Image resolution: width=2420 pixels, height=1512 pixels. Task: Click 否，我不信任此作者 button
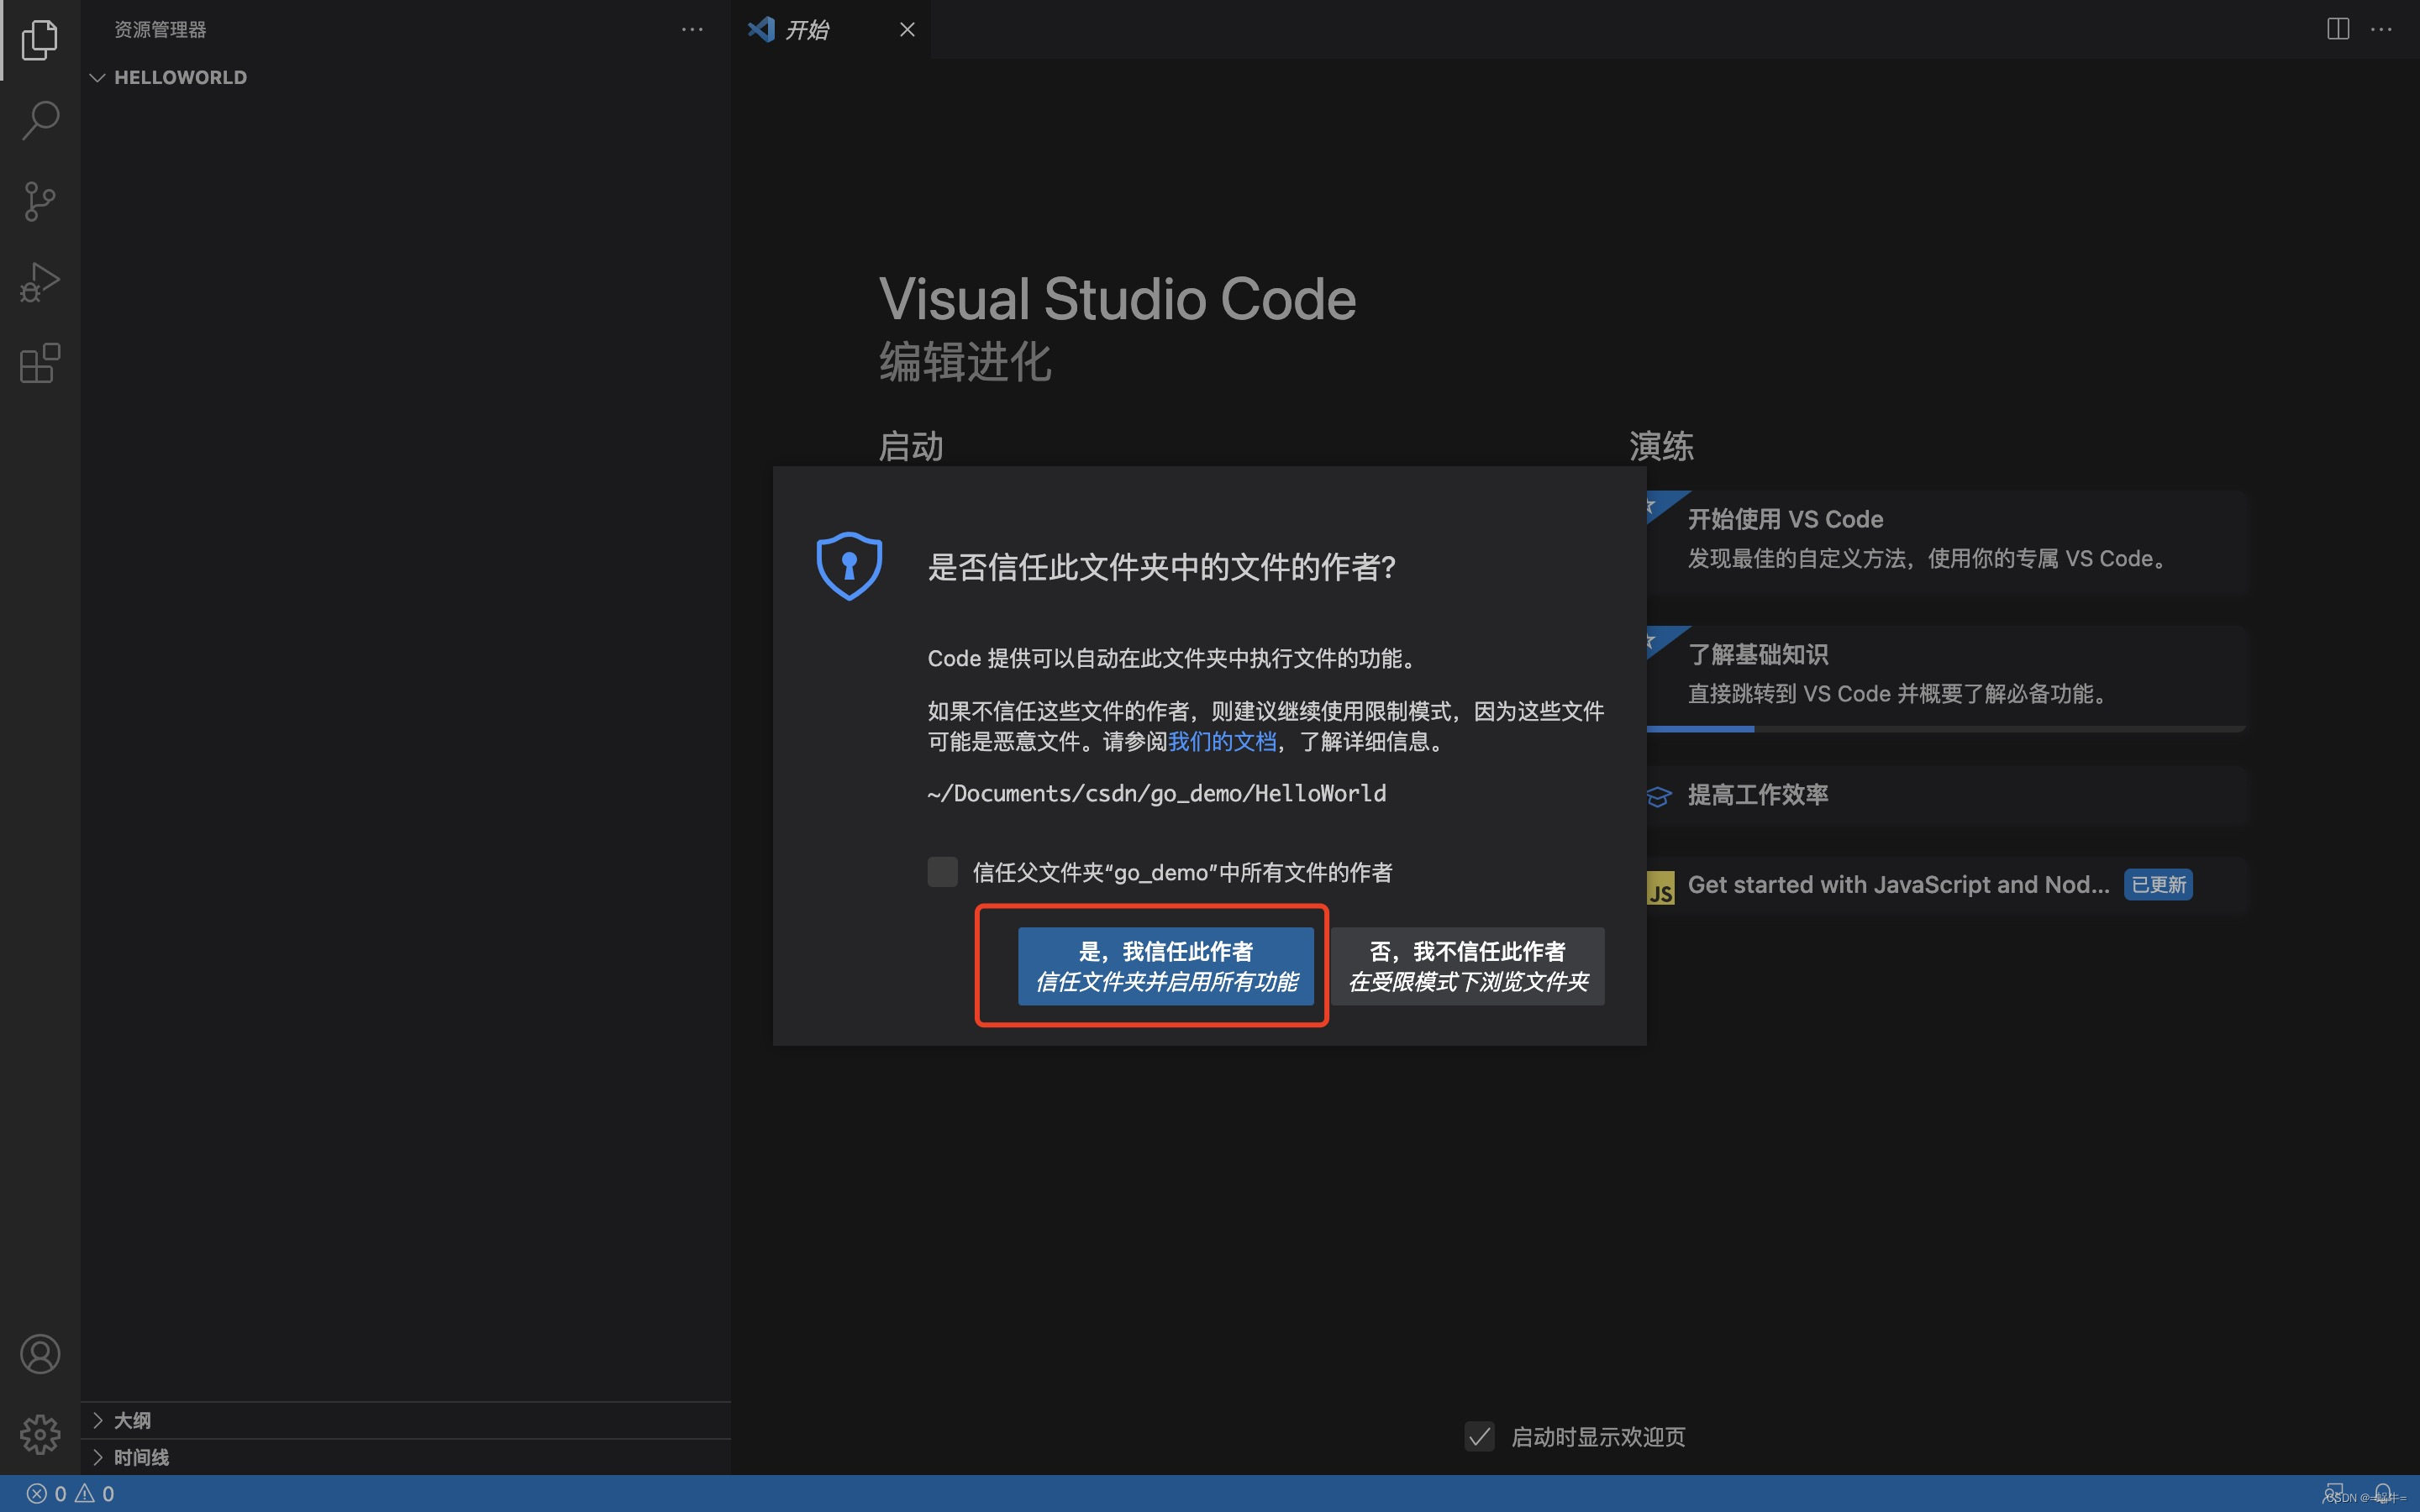coord(1467,966)
